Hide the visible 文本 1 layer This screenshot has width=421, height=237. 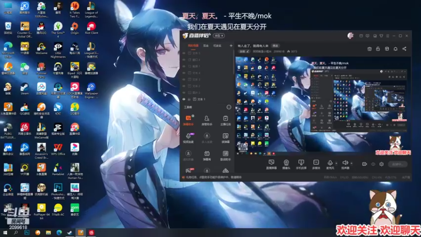pyautogui.click(x=184, y=99)
